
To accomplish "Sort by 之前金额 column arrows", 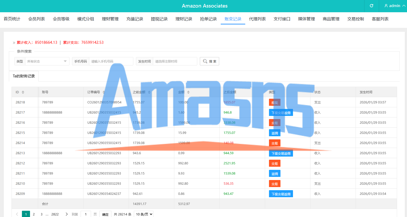I will [149, 92].
